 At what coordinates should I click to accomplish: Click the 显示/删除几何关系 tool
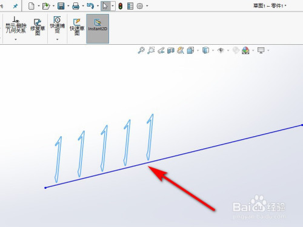(16, 25)
